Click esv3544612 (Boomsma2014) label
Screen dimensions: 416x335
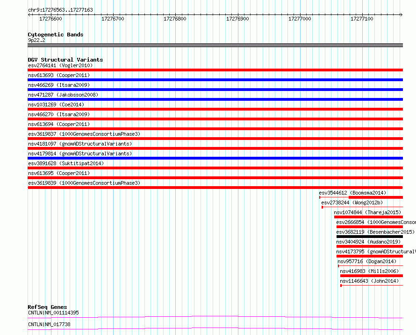[x=352, y=193]
